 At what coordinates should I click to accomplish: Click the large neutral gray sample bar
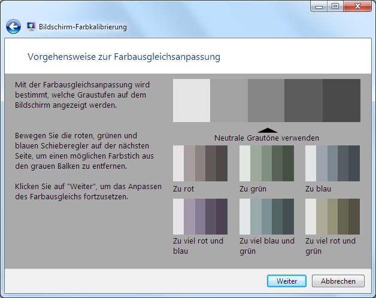tap(266, 101)
